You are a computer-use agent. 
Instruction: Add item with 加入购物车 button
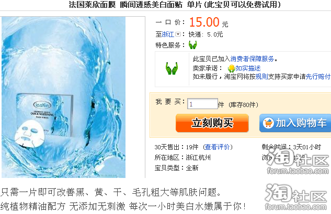(x=295, y=123)
